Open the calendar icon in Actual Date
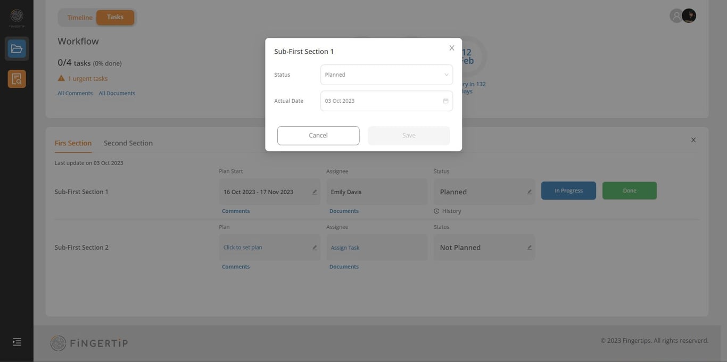The width and height of the screenshot is (727, 362). (446, 101)
